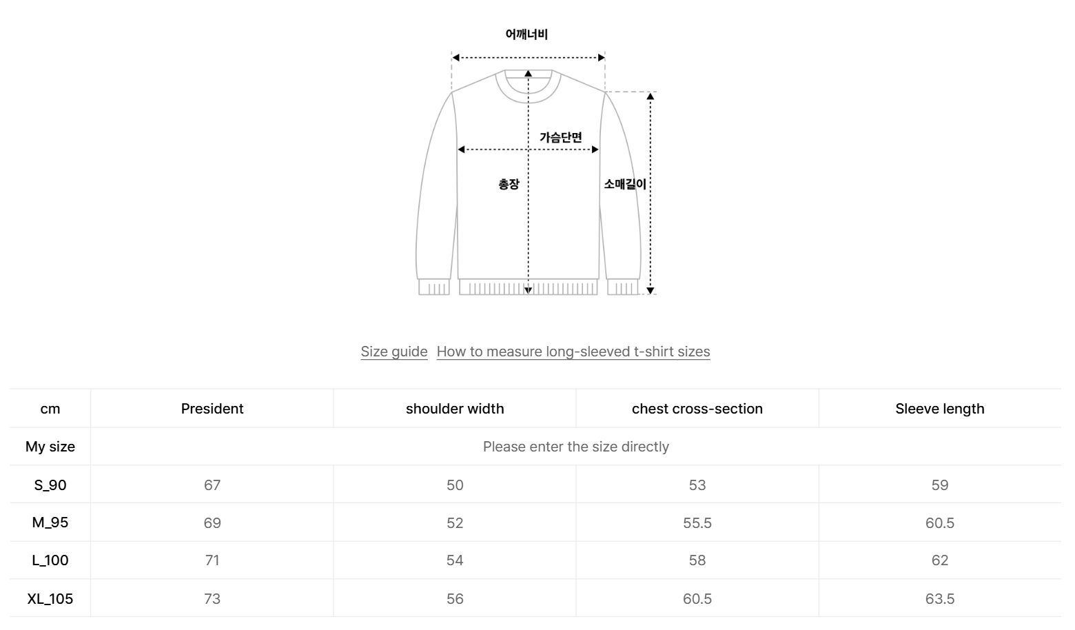Select the L_100 size row label
Screen dimensions: 1075x630
(50, 560)
